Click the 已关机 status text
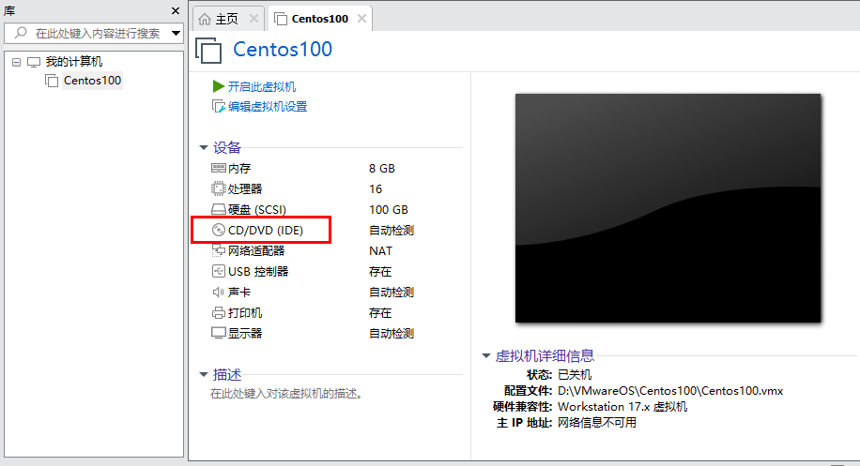 (575, 374)
